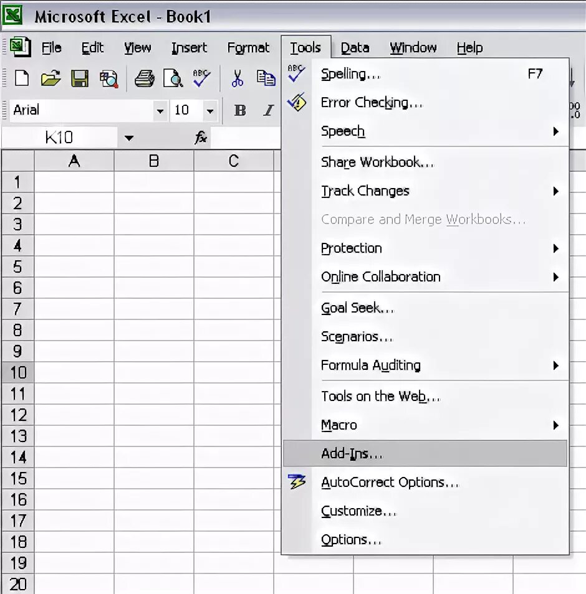Viewport: 586px width, 594px height.
Task: Choose Error Checking... menu item
Action: (x=425, y=103)
